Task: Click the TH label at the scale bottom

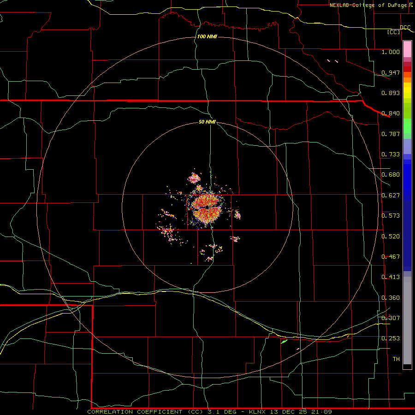Action: pyautogui.click(x=396, y=359)
